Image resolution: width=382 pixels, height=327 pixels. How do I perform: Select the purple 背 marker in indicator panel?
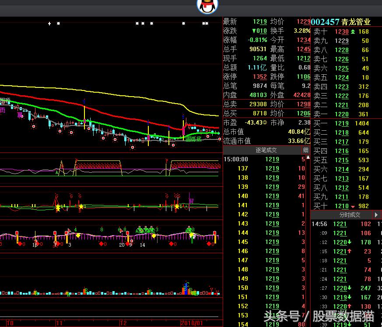click(x=191, y=201)
